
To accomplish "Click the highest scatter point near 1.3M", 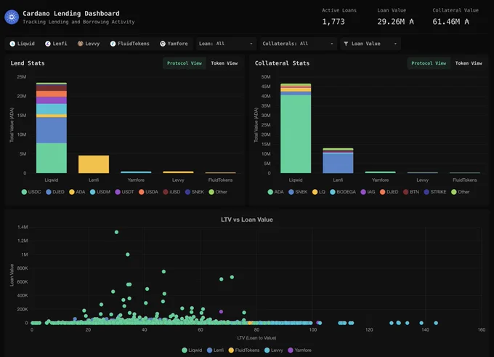I will click(116, 232).
